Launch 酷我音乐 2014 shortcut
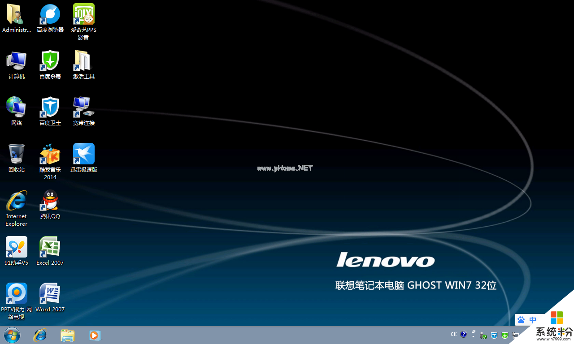Image resolution: width=574 pixels, height=344 pixels. click(50, 162)
